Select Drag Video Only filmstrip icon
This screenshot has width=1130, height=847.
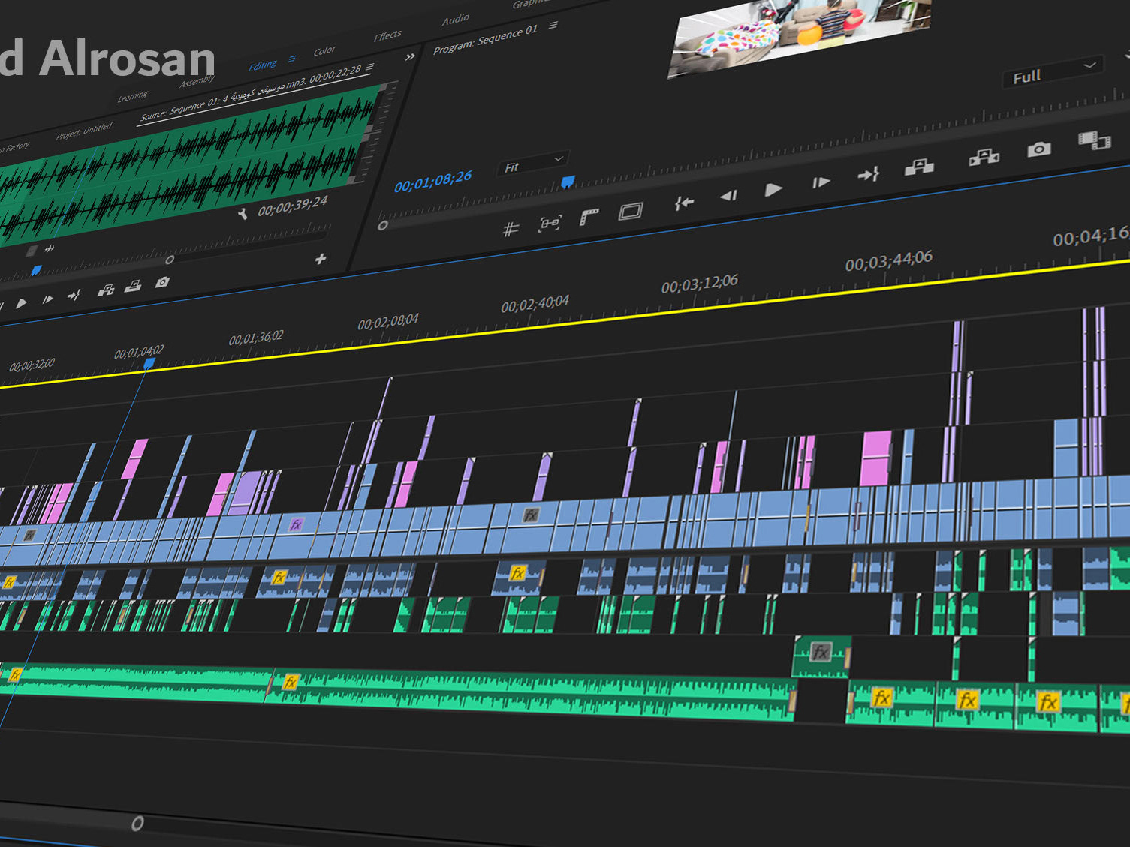32,251
